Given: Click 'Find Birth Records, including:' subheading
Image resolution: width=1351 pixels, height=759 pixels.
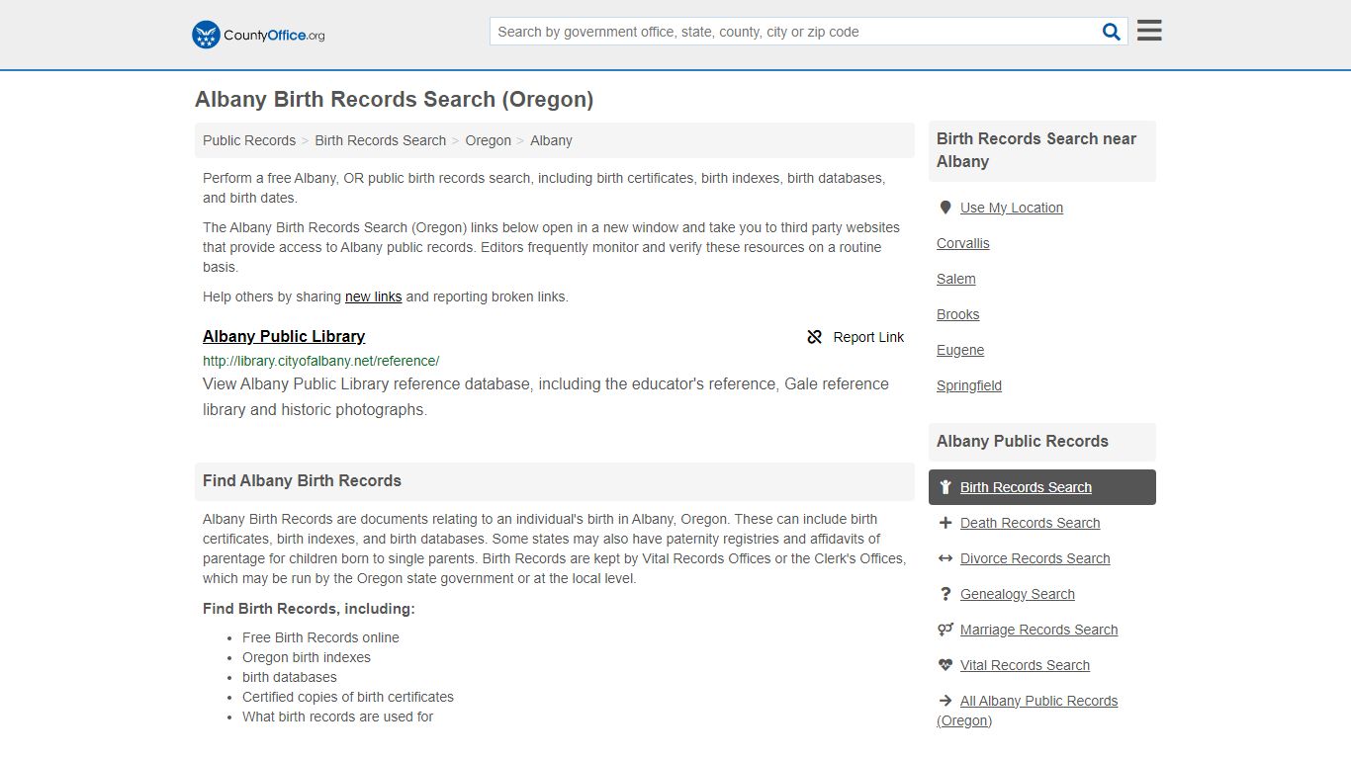Looking at the screenshot, I should pyautogui.click(x=310, y=609).
